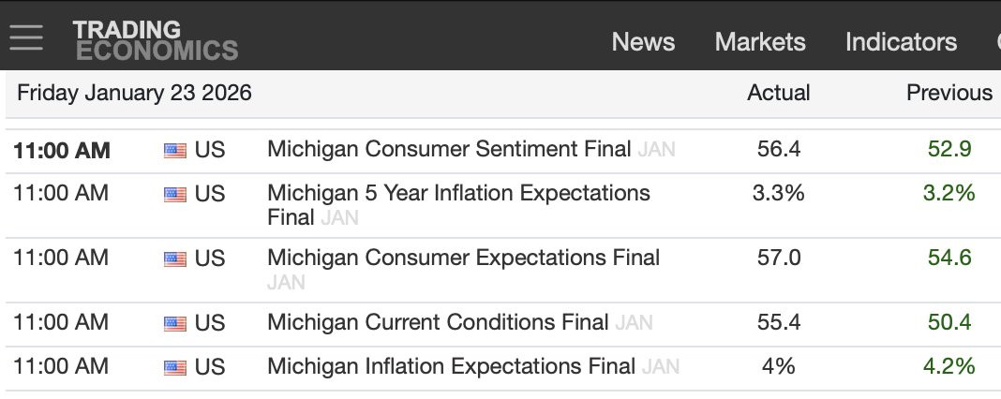Open the Indicators menu
The height and width of the screenshot is (399, 1001).
(901, 42)
